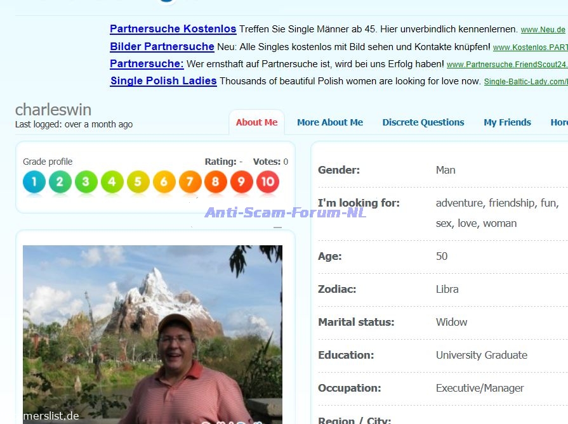Viewport: 568px width, 424px height.
Task: Choose the red grade 9 circle
Action: pyautogui.click(x=242, y=182)
